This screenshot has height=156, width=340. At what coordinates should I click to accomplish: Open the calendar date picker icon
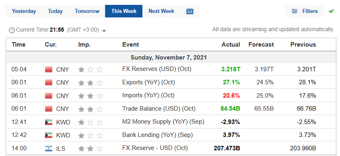click(x=190, y=11)
